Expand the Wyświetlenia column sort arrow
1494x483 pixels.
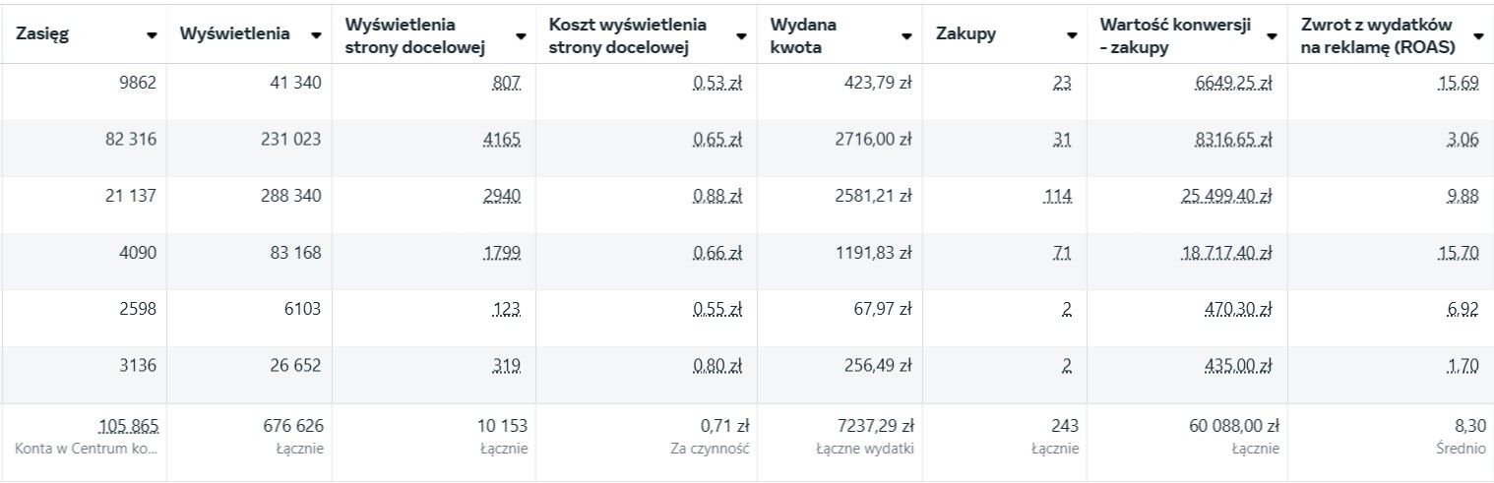tap(316, 34)
